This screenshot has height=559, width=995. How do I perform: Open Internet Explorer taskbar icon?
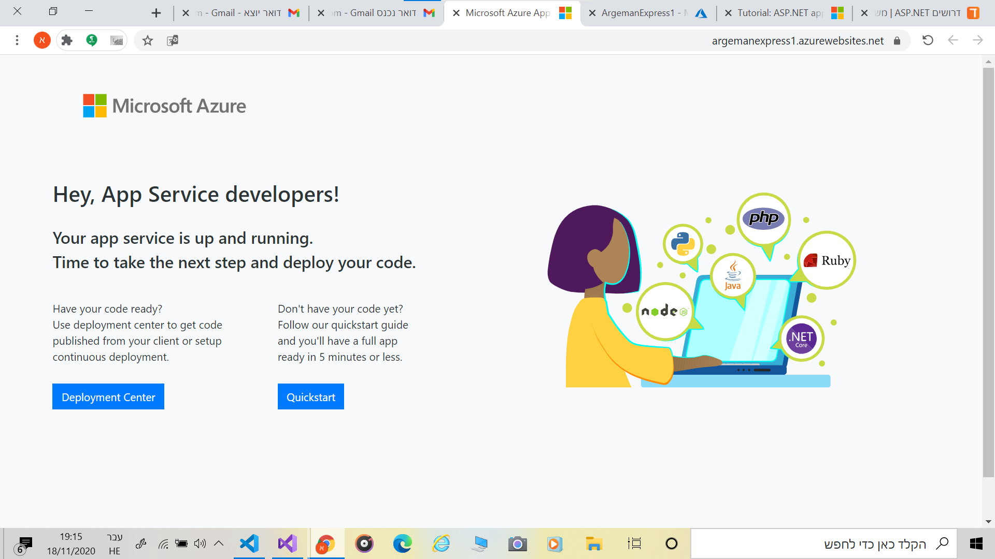pyautogui.click(x=441, y=543)
